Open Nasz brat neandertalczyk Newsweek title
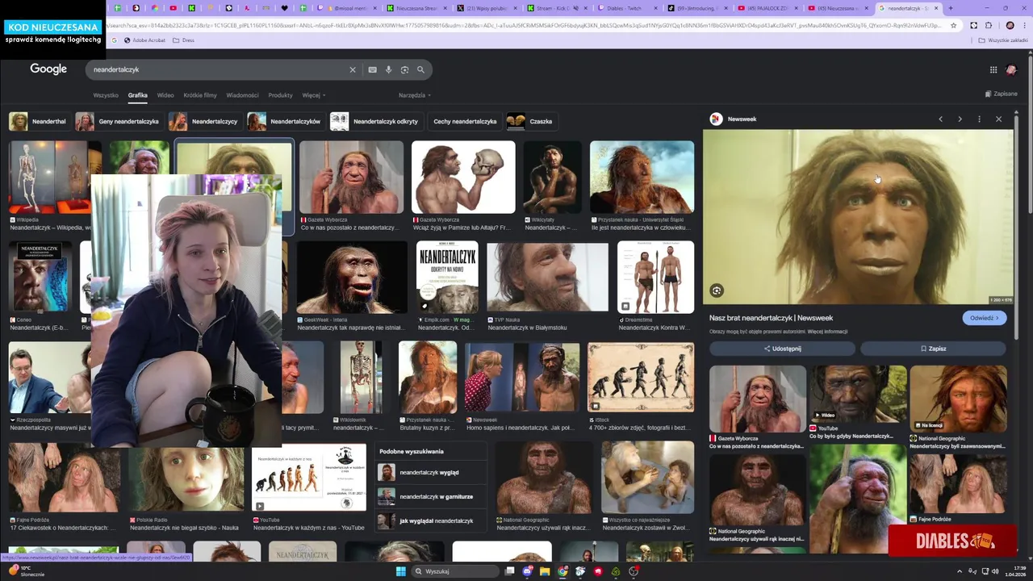Viewport: 1033px width, 581px height. pyautogui.click(x=771, y=318)
